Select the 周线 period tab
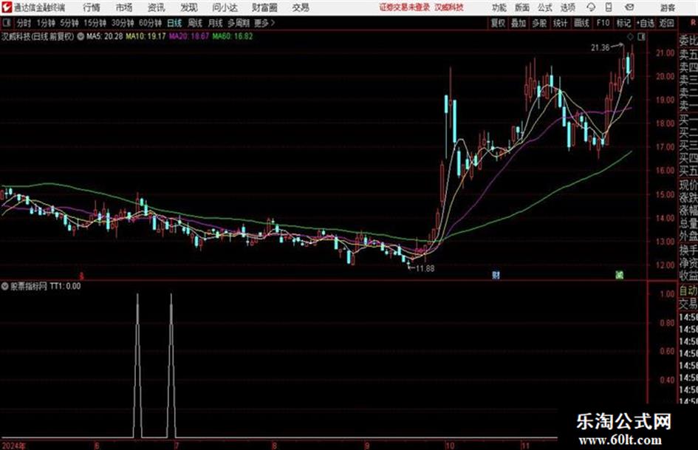Viewport: 698px width, 450px height. pyautogui.click(x=195, y=23)
